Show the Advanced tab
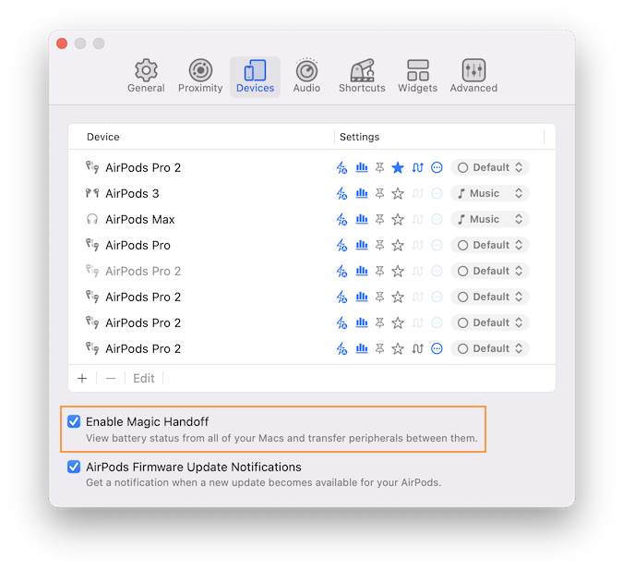This screenshot has height=571, width=623. click(473, 77)
